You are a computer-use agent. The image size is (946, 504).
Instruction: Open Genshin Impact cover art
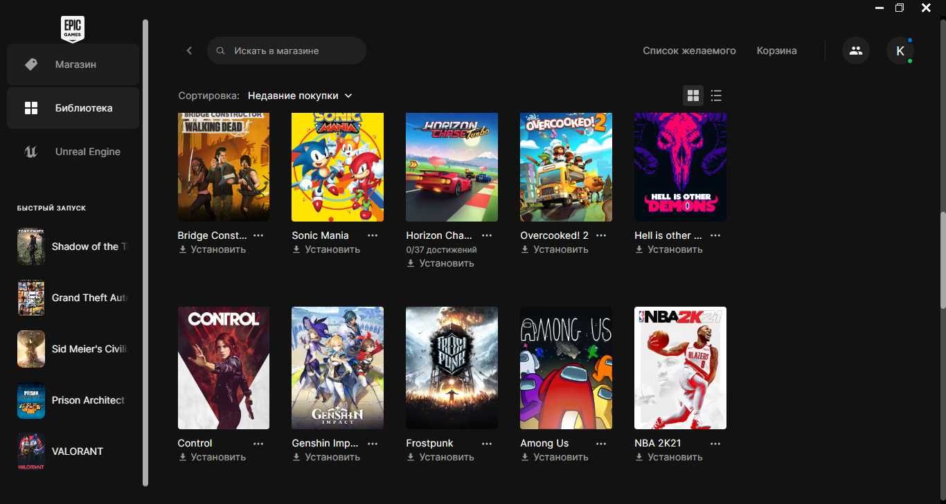click(337, 368)
